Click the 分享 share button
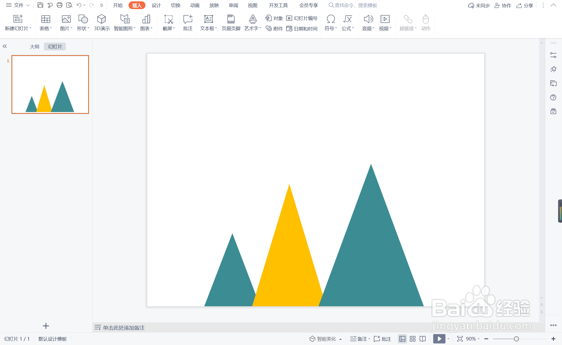This screenshot has width=562, height=345. [x=525, y=5]
